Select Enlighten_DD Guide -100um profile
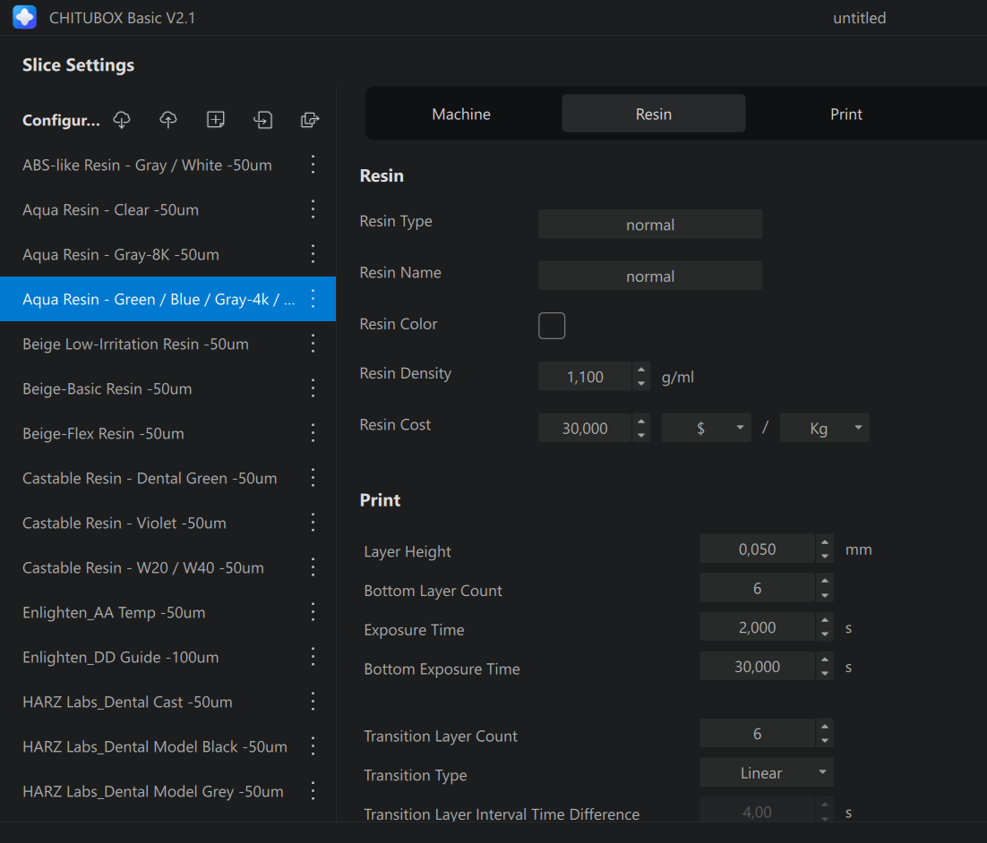987x843 pixels. [167, 657]
